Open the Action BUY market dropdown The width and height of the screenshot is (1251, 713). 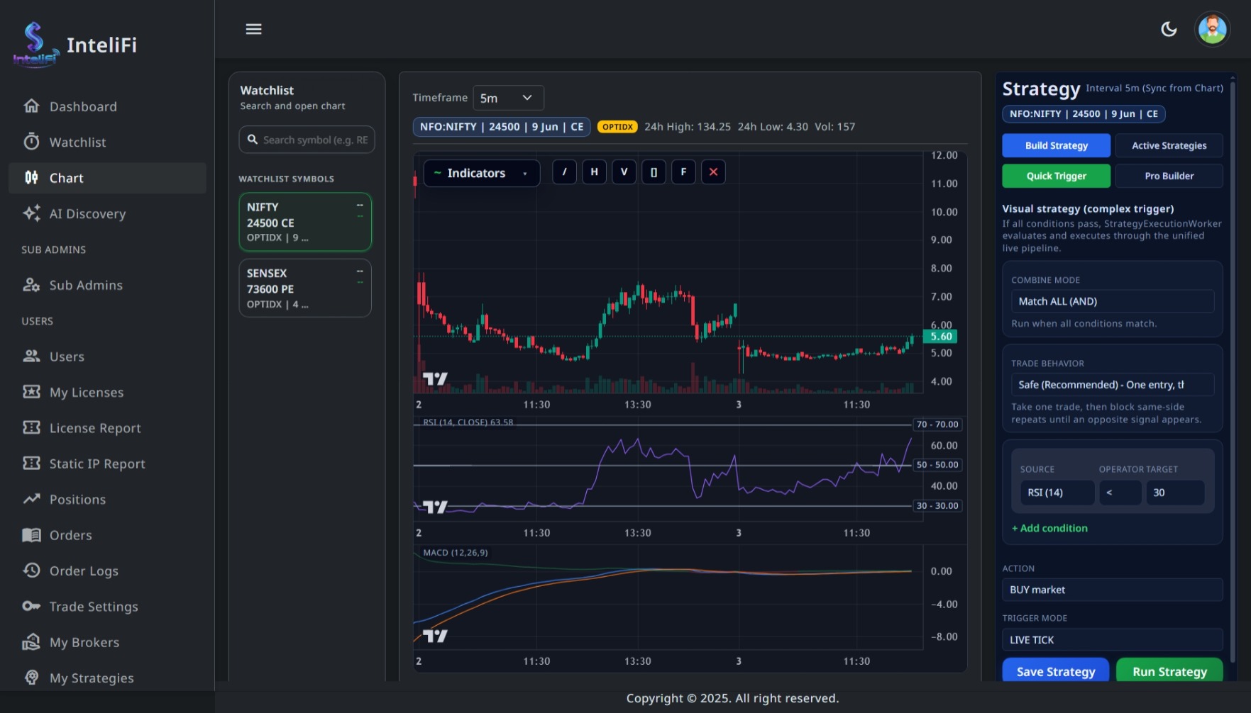[x=1112, y=590]
